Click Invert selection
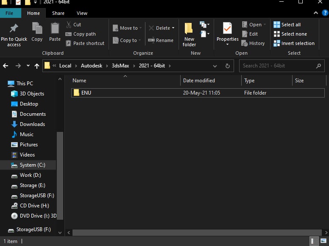The width and height of the screenshot is (329, 246). (294, 43)
